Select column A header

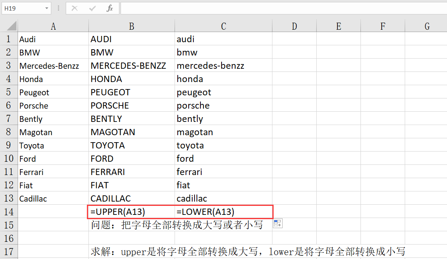tap(53, 26)
